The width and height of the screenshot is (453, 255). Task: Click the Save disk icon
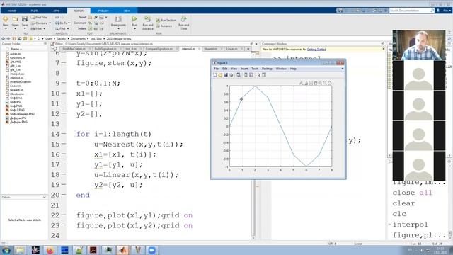pyautogui.click(x=25, y=19)
